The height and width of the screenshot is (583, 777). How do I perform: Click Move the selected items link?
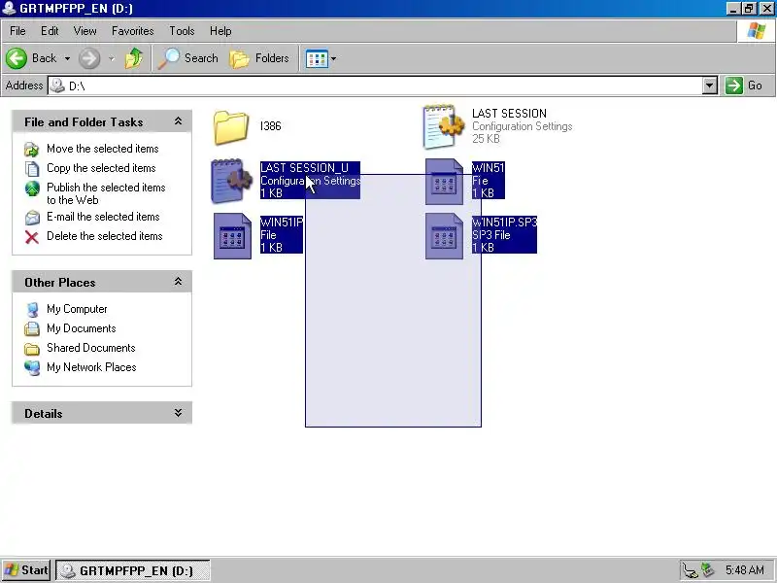103,149
